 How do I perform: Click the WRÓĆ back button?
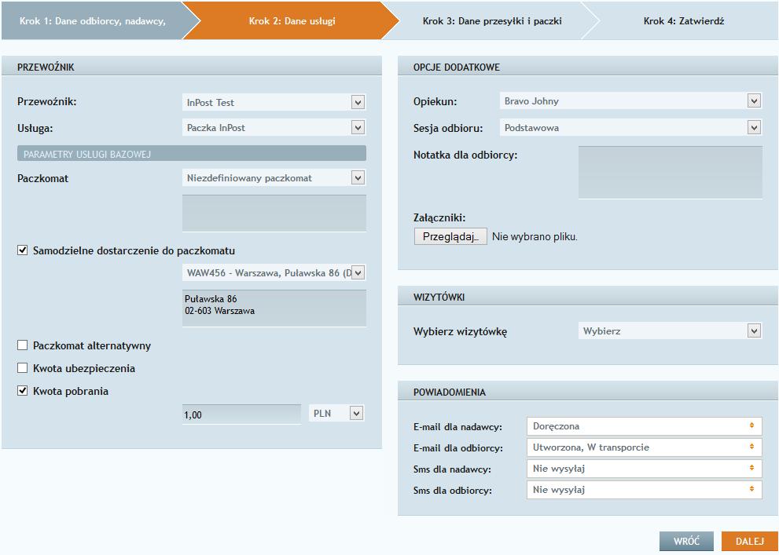coord(686,541)
